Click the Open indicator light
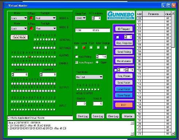 [97, 62]
